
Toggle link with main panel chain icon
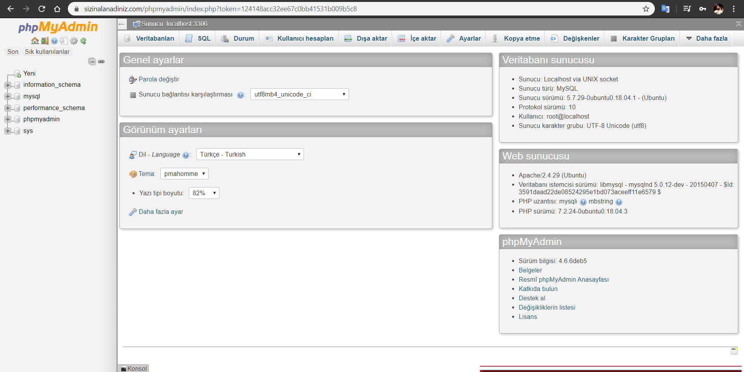tap(101, 61)
